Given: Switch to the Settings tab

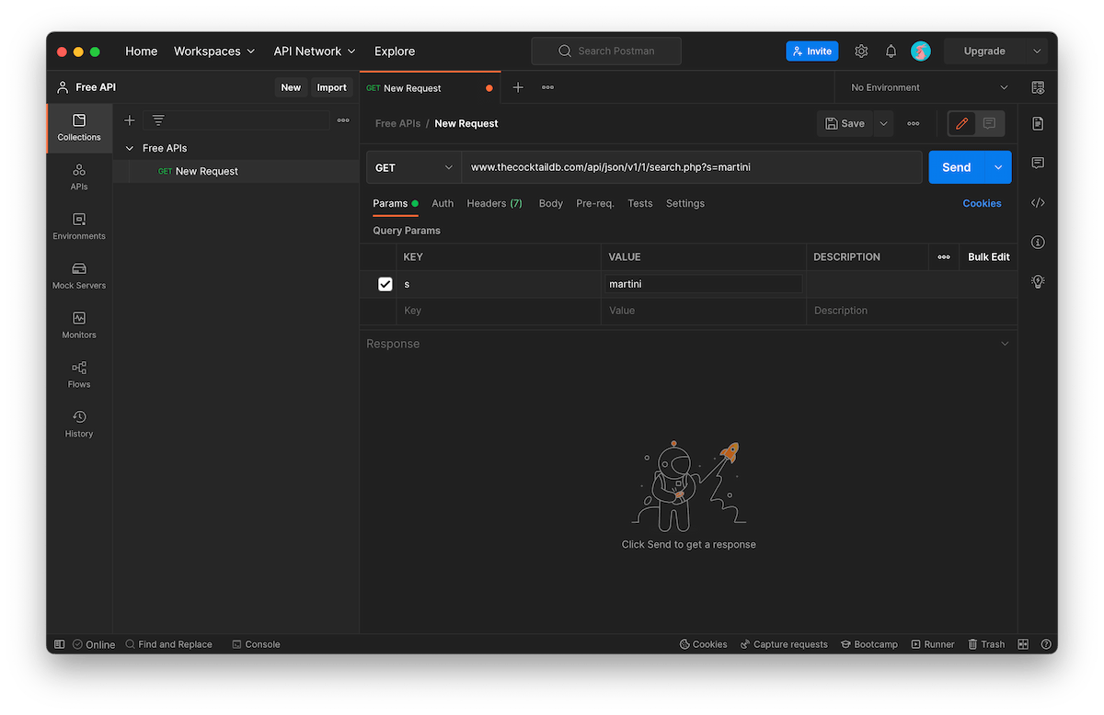Looking at the screenshot, I should pyautogui.click(x=685, y=203).
